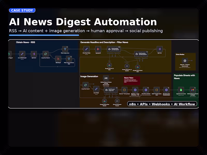Click the Obtain News - RSS section title
This screenshot has height=155, width=207.
[26, 42]
